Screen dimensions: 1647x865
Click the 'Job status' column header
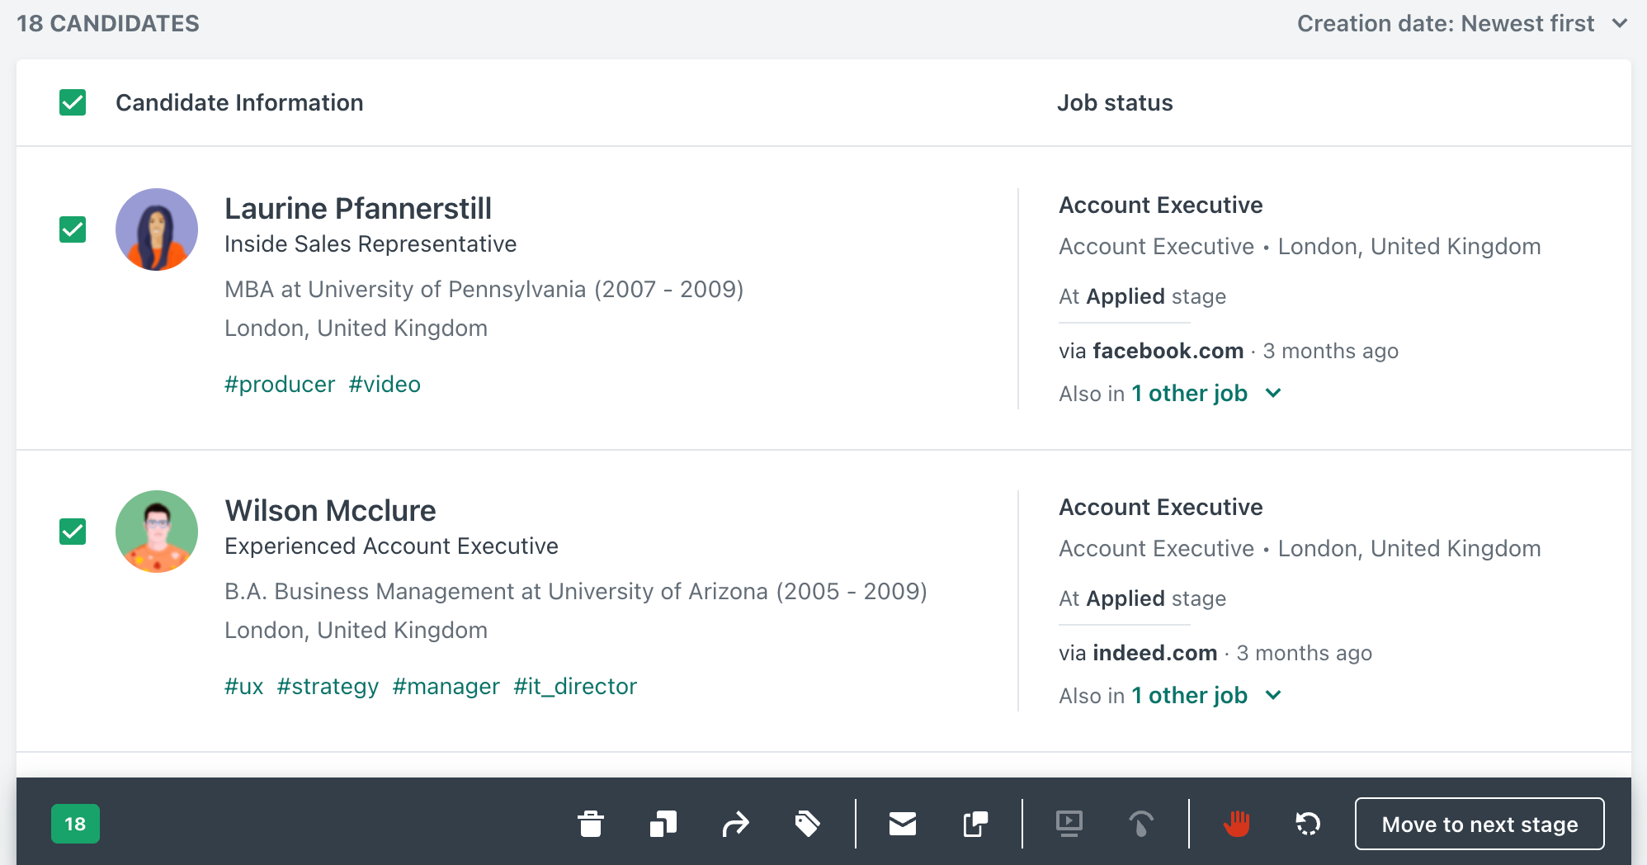pos(1115,102)
